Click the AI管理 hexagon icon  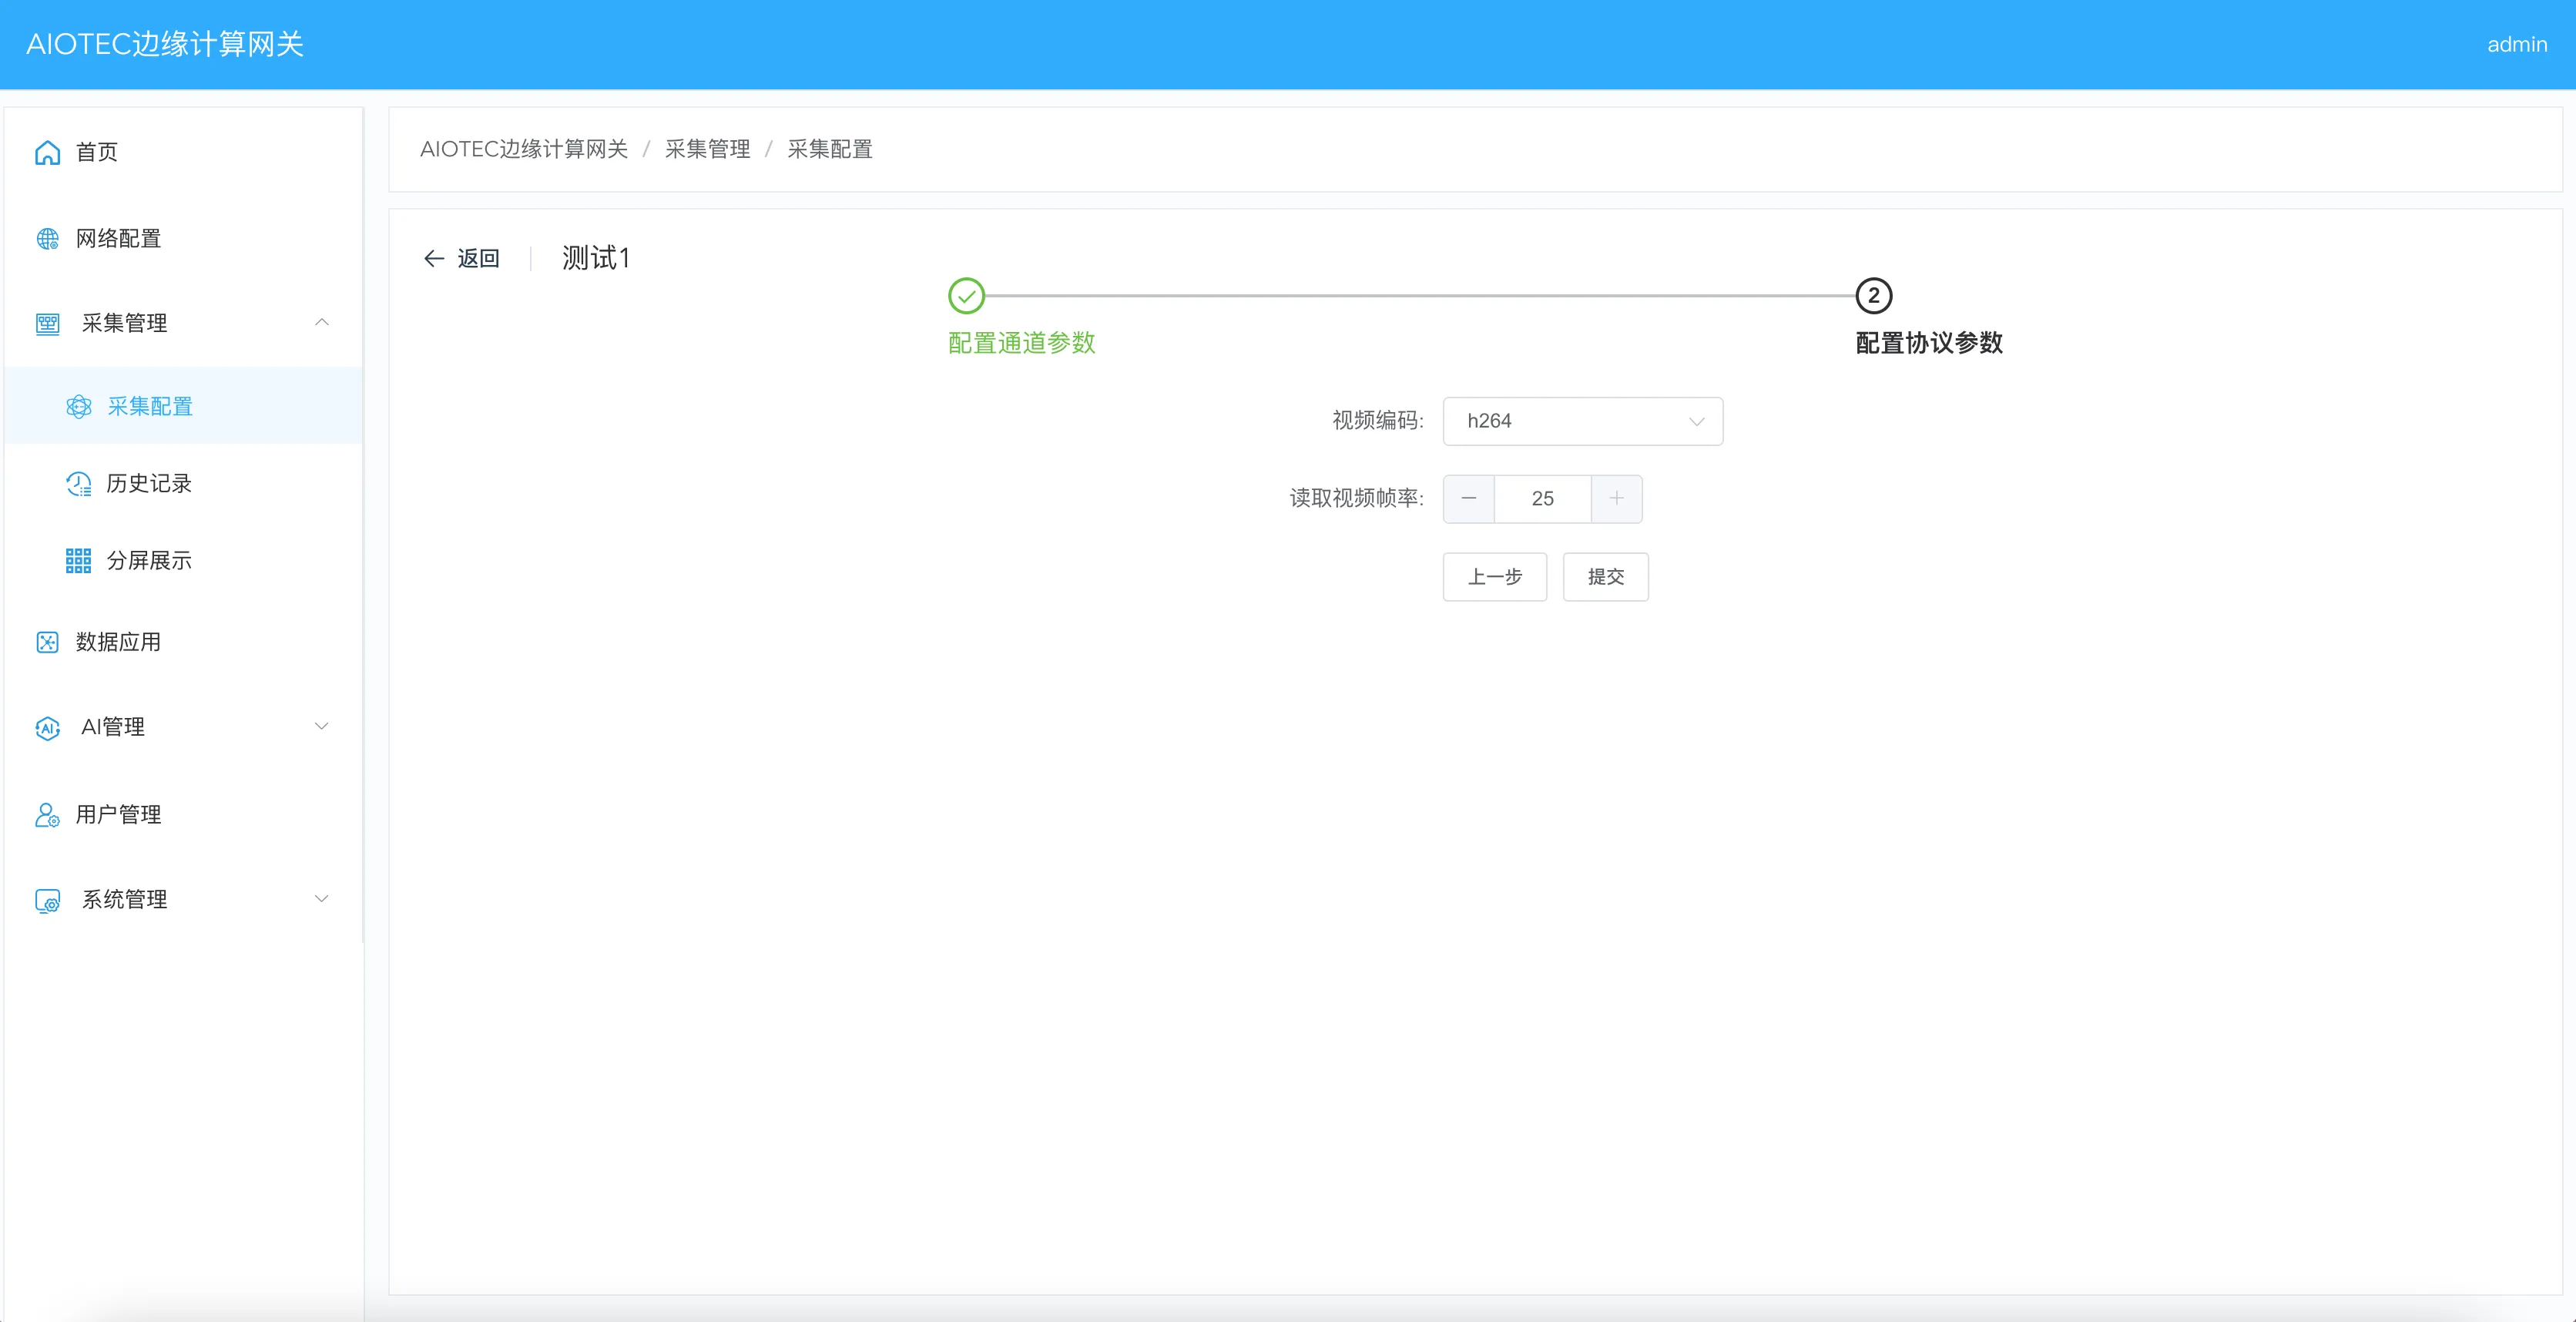[47, 728]
